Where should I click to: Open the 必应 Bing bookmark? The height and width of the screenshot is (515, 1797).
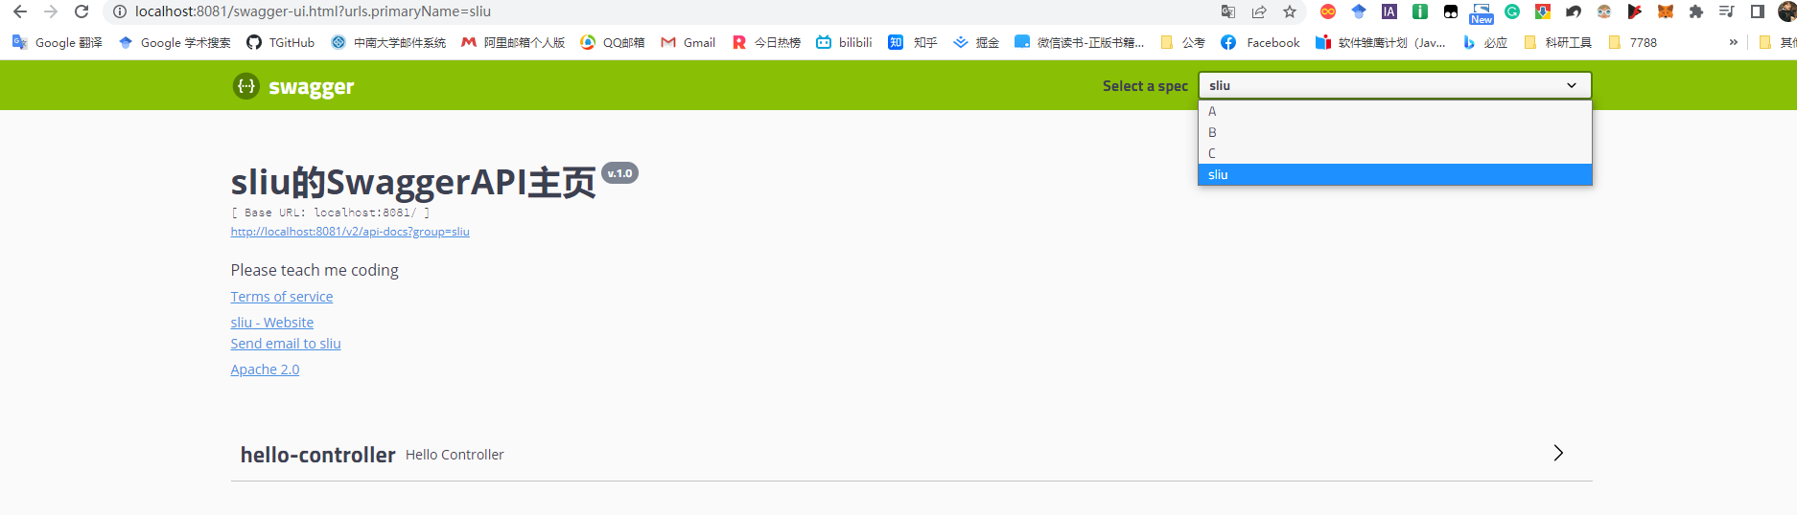tap(1484, 42)
